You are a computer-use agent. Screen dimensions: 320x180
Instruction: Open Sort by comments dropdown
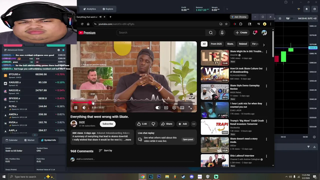(x=105, y=151)
